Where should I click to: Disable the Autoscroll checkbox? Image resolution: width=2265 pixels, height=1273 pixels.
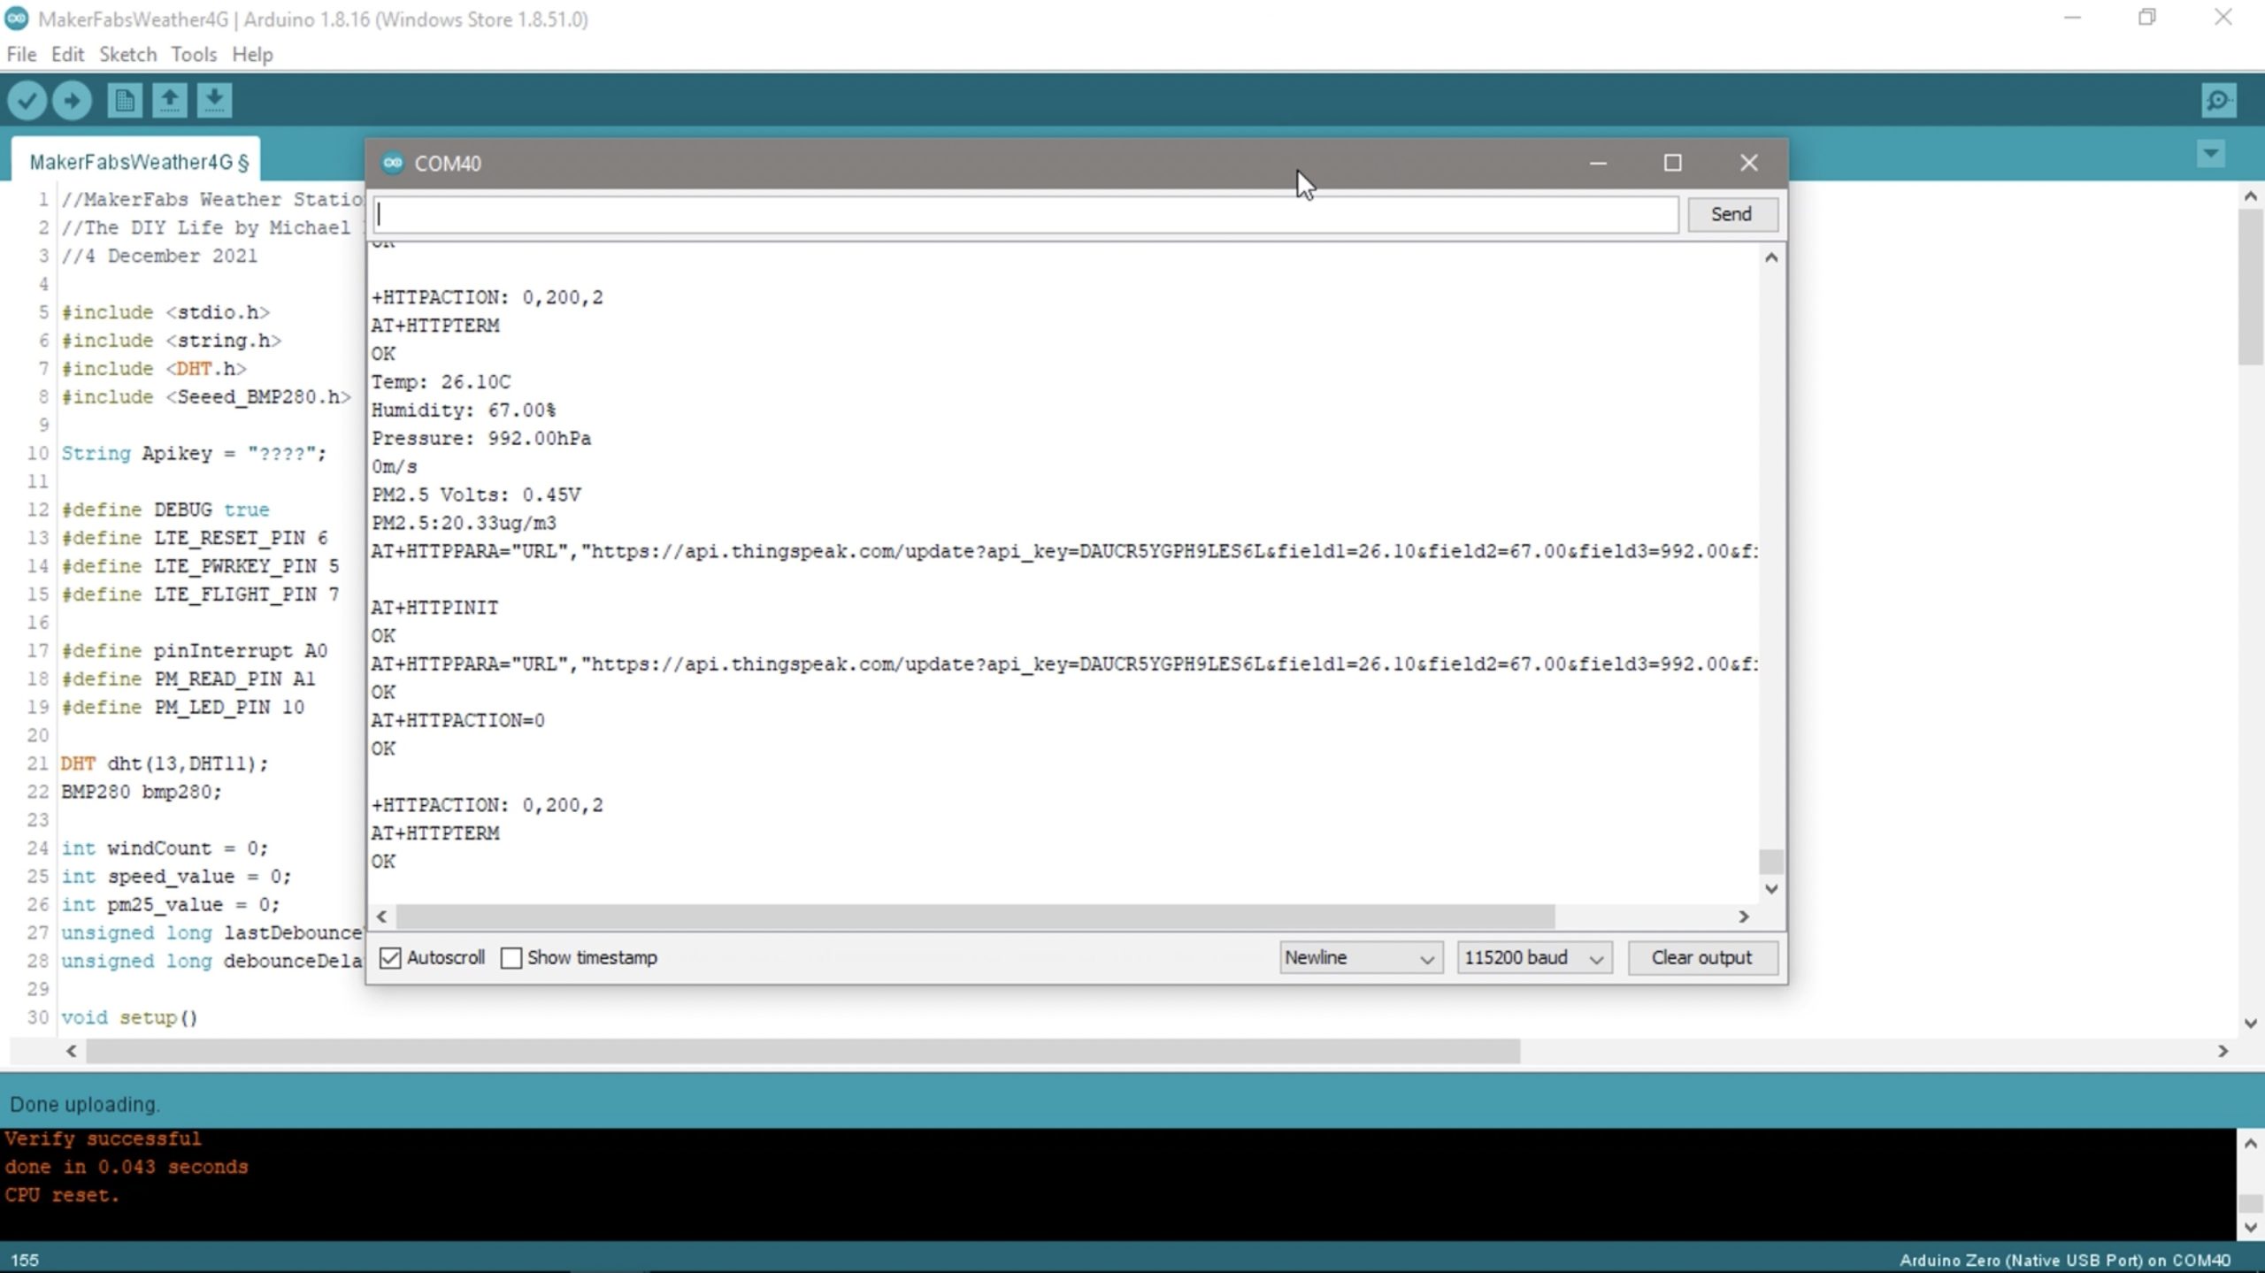390,958
